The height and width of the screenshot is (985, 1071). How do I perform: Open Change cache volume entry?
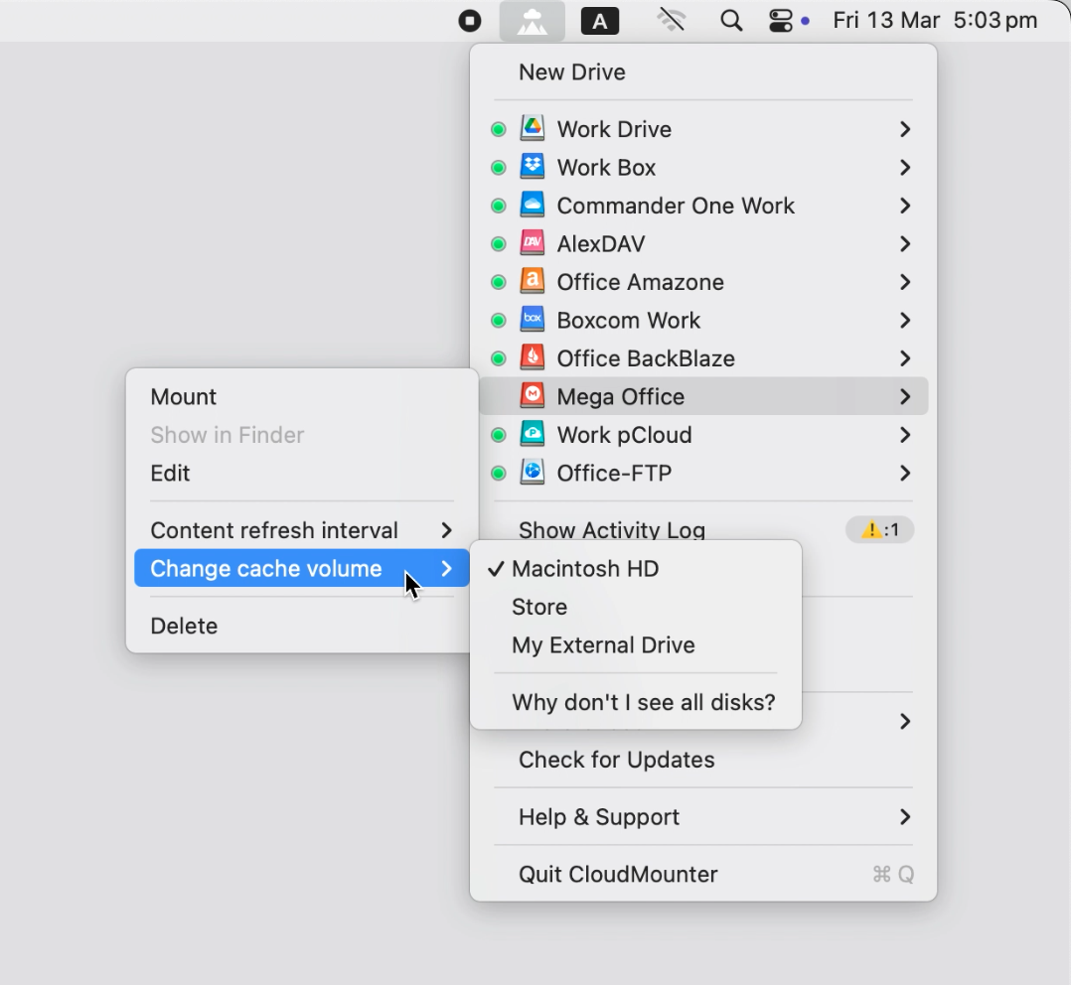coord(302,569)
